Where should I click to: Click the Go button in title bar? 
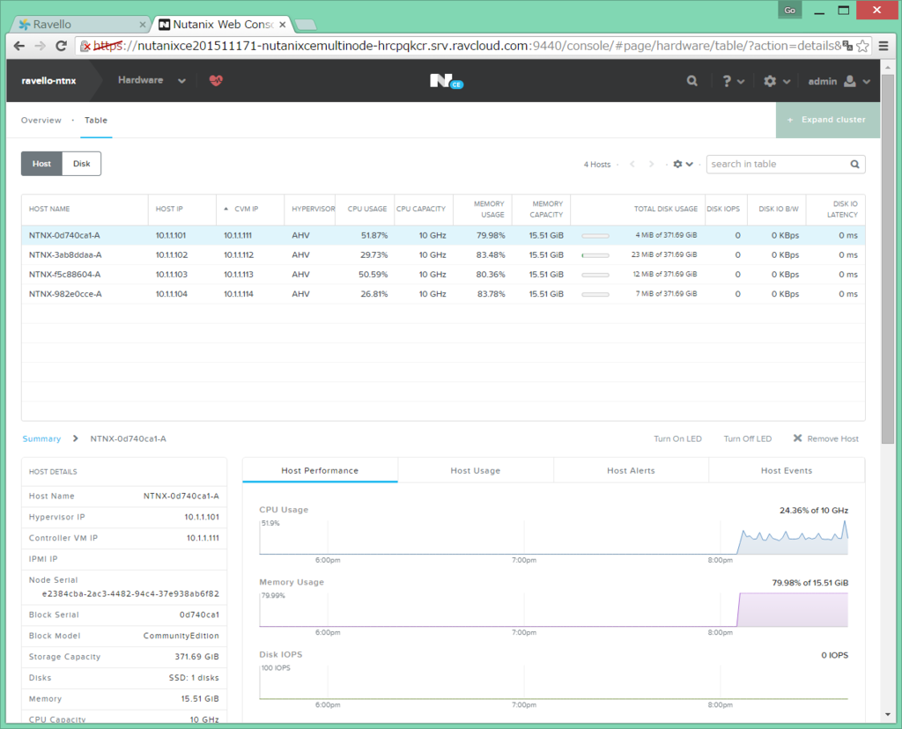tap(790, 11)
